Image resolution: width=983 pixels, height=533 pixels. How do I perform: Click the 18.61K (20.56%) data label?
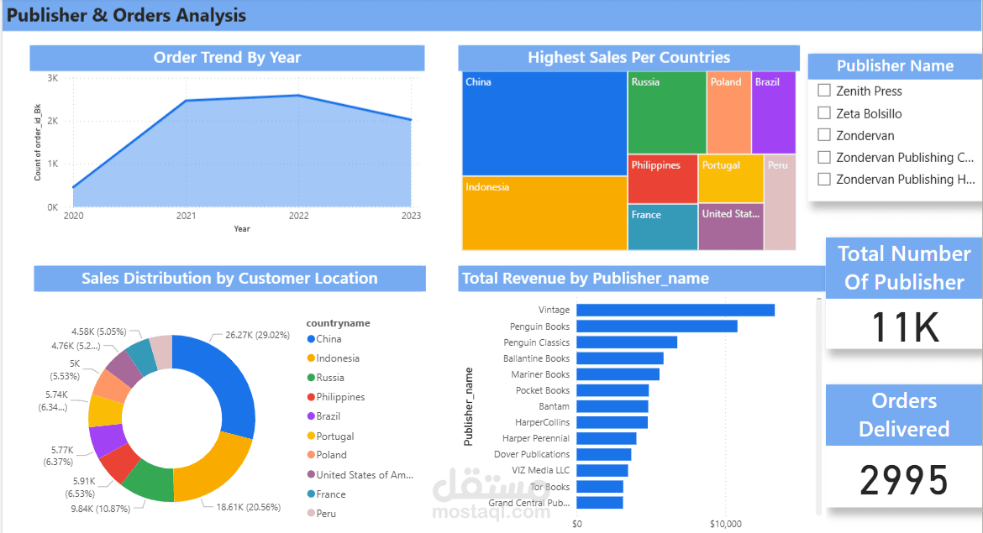click(249, 507)
